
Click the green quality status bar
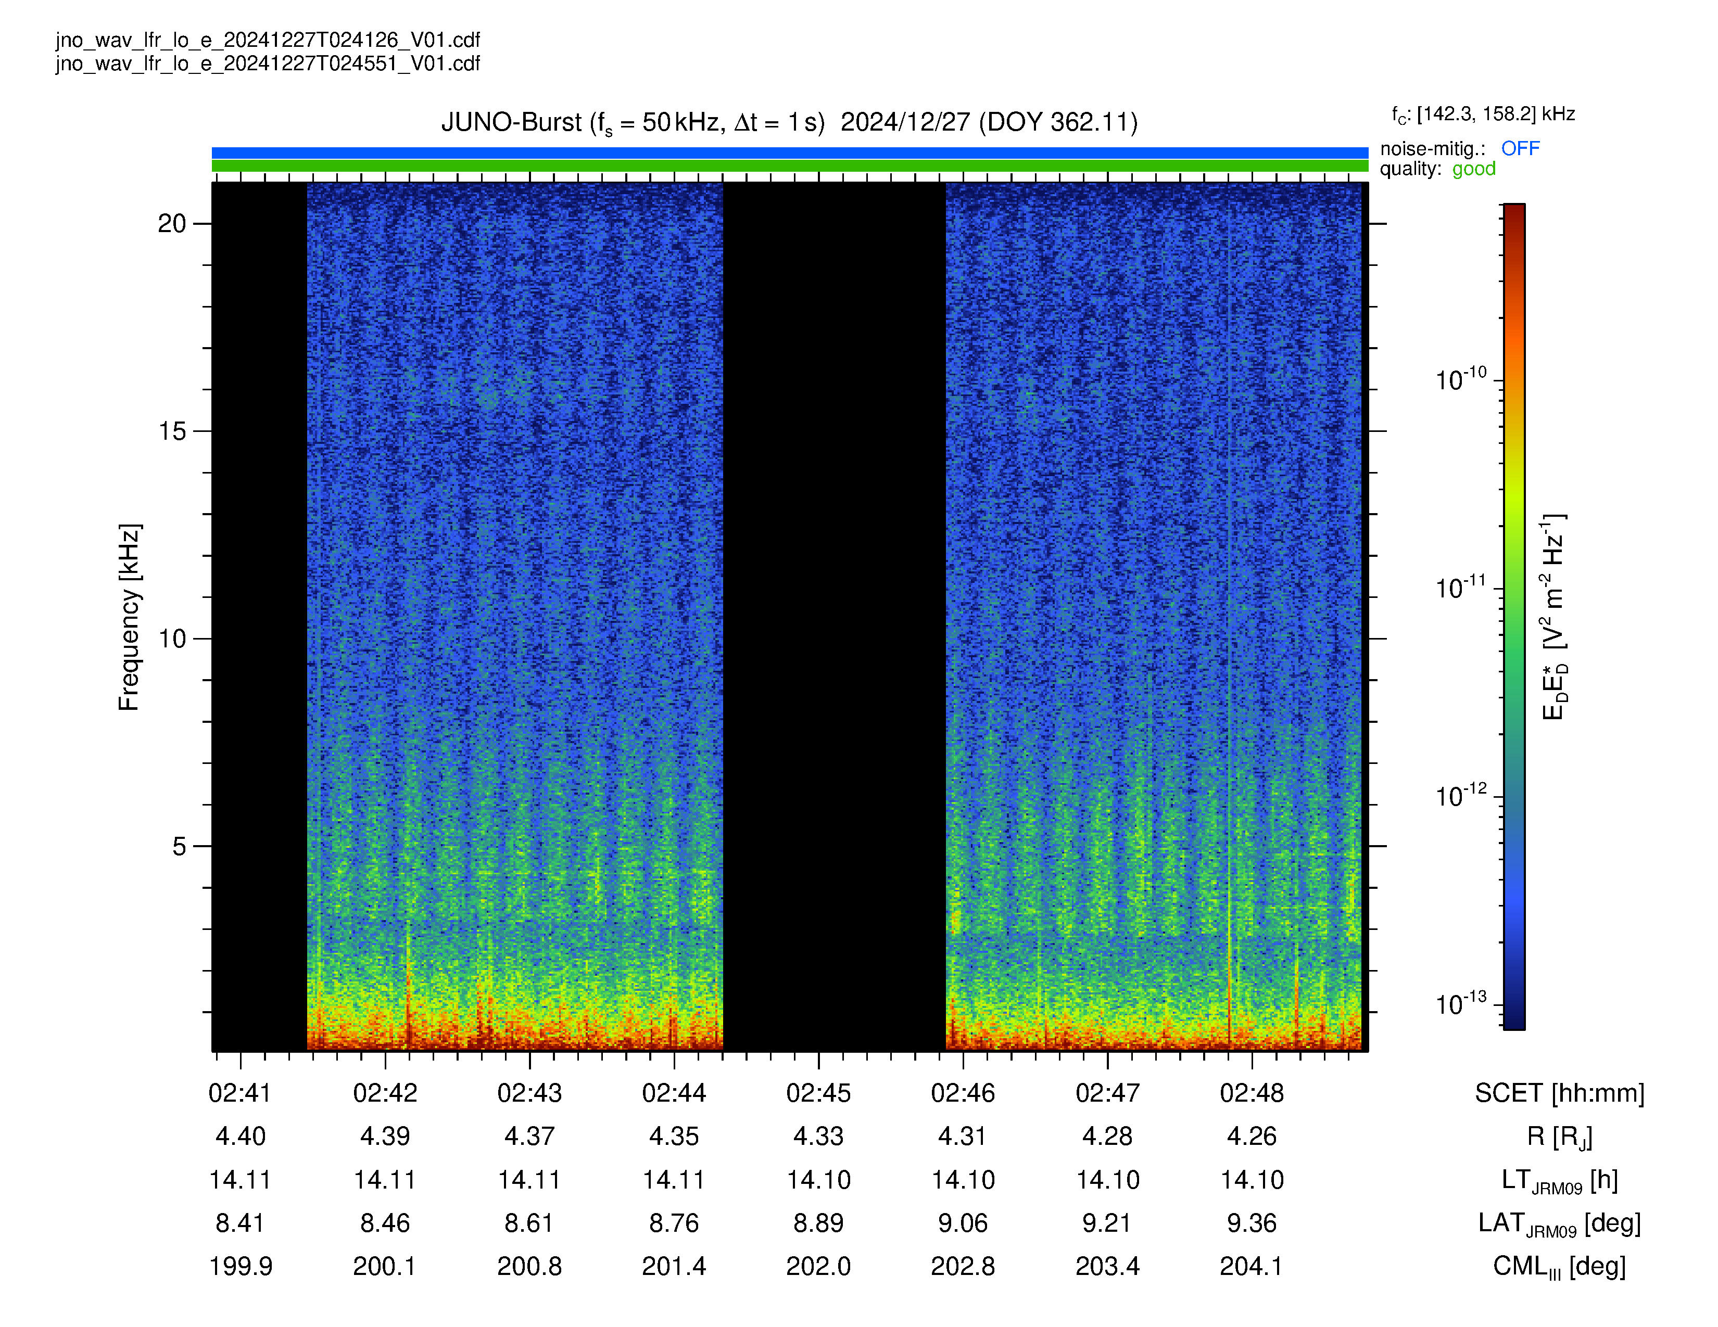tap(790, 166)
